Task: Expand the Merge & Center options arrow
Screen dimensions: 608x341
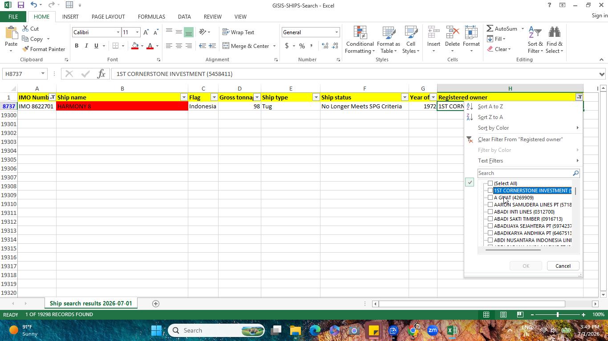Action: point(274,46)
